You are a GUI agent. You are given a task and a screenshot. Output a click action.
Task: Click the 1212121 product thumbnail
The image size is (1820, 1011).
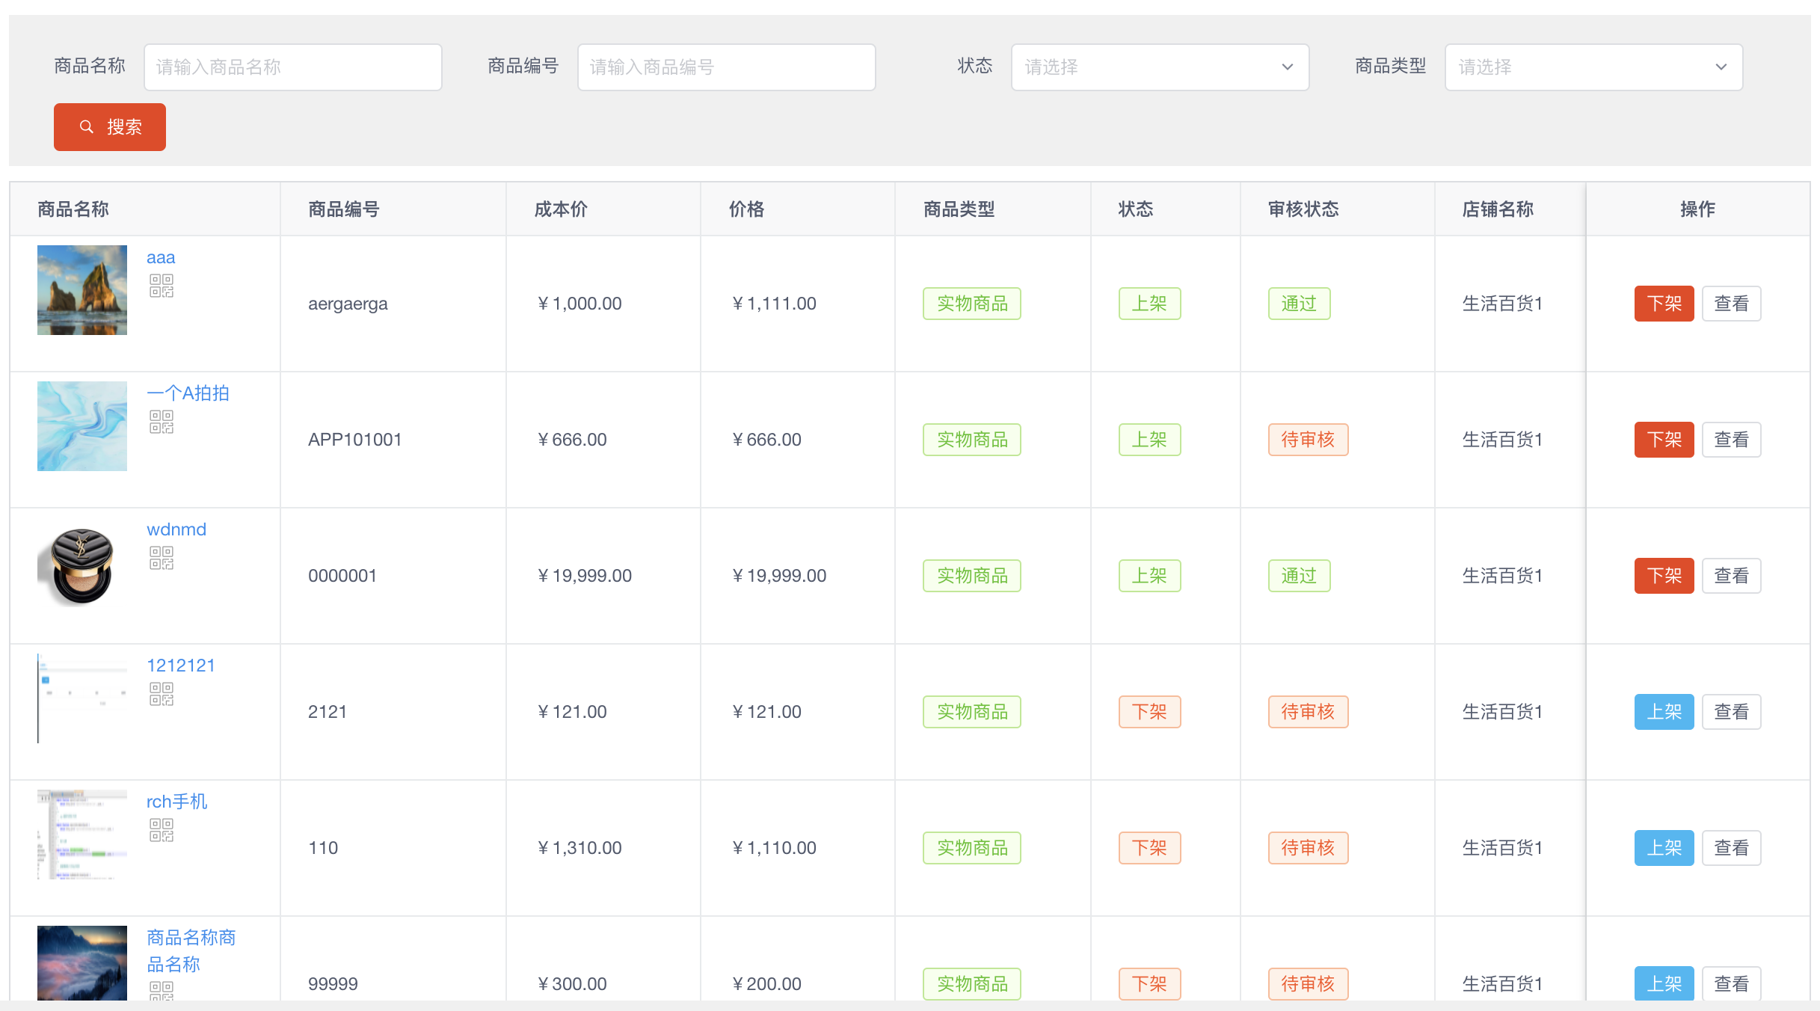coord(82,698)
